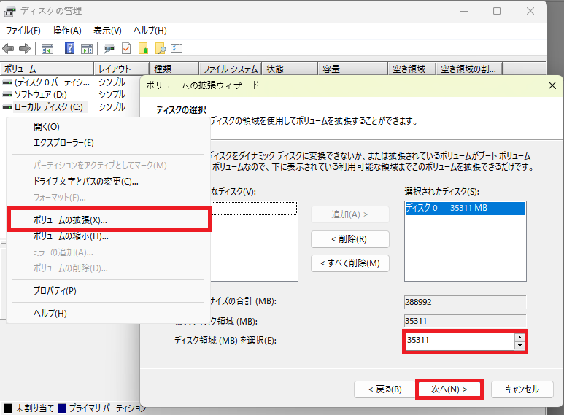Choose ドライブ文字とパスの変更(C)...
The image size is (564, 415).
[108, 182]
